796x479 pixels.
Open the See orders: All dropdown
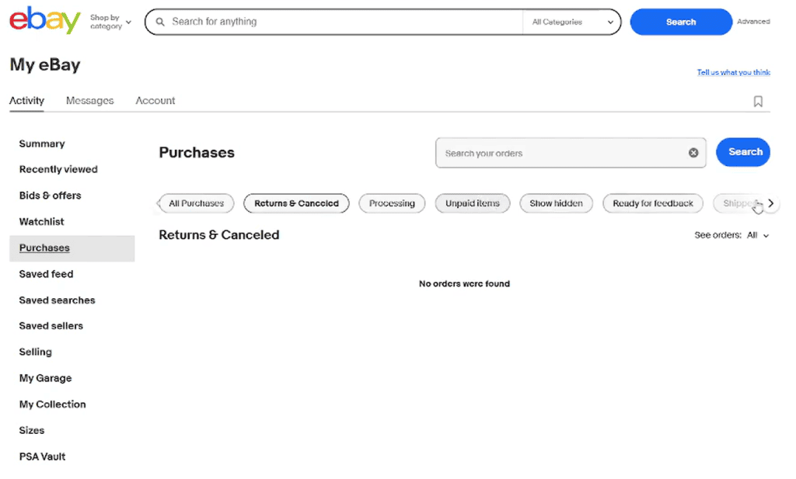pos(731,235)
